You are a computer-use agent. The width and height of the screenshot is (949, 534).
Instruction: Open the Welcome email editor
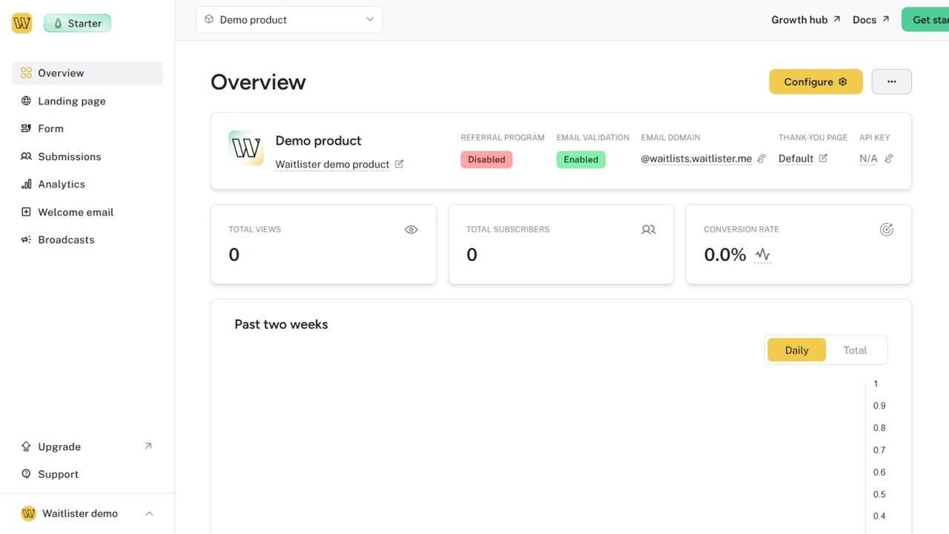[x=76, y=211]
